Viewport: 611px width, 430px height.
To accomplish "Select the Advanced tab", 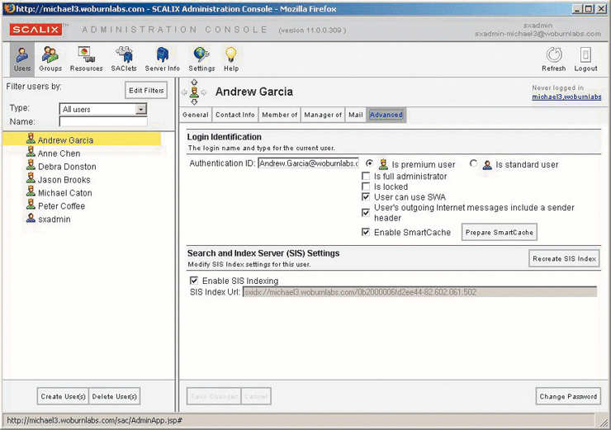I will click(386, 115).
